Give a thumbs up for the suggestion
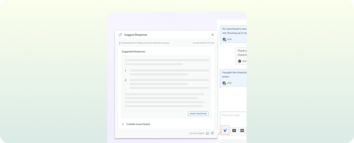The height and width of the screenshot is (143, 354). tap(207, 133)
